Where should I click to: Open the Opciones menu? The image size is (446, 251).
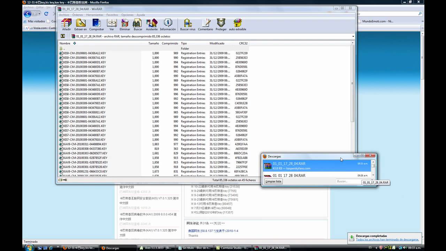tap(128, 15)
